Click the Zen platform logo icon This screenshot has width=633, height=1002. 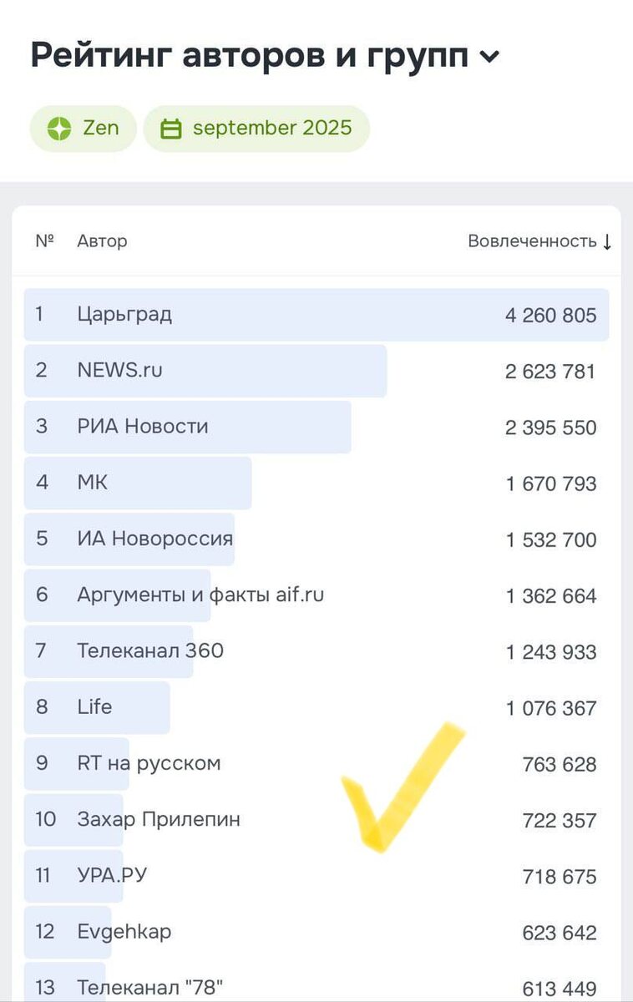59,129
